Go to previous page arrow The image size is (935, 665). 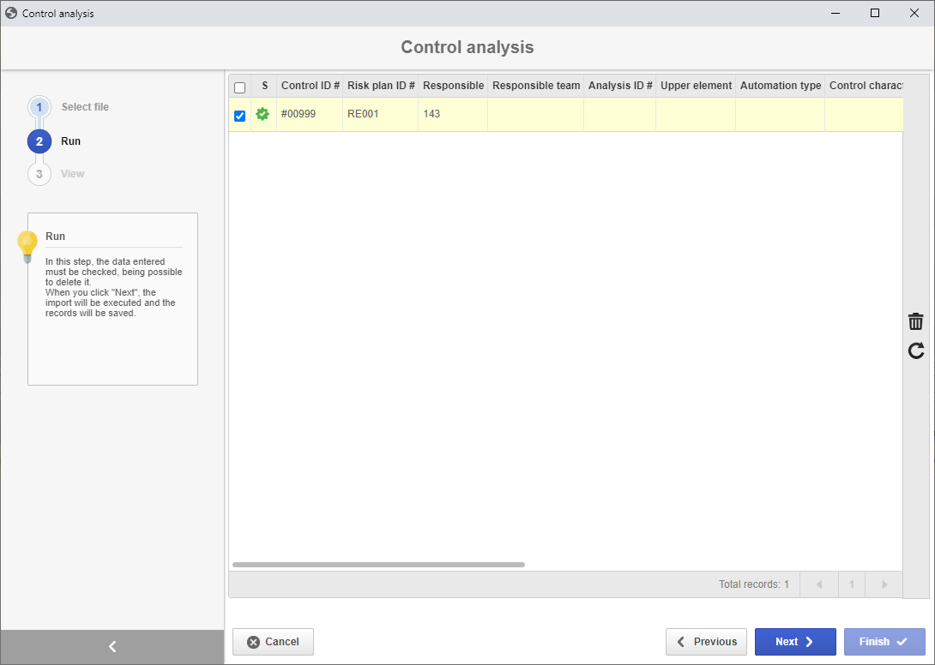pos(819,584)
